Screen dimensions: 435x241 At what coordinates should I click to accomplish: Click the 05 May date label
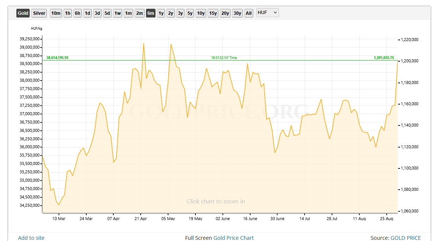pos(168,219)
